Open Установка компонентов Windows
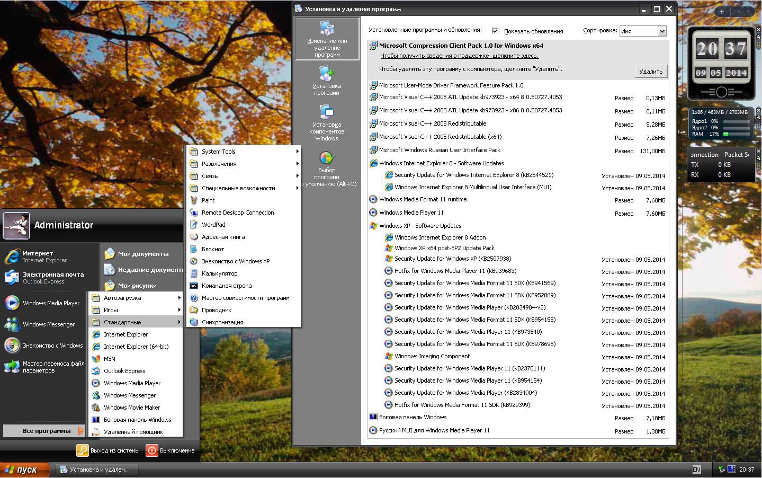The height and width of the screenshot is (478, 762). coord(327,122)
